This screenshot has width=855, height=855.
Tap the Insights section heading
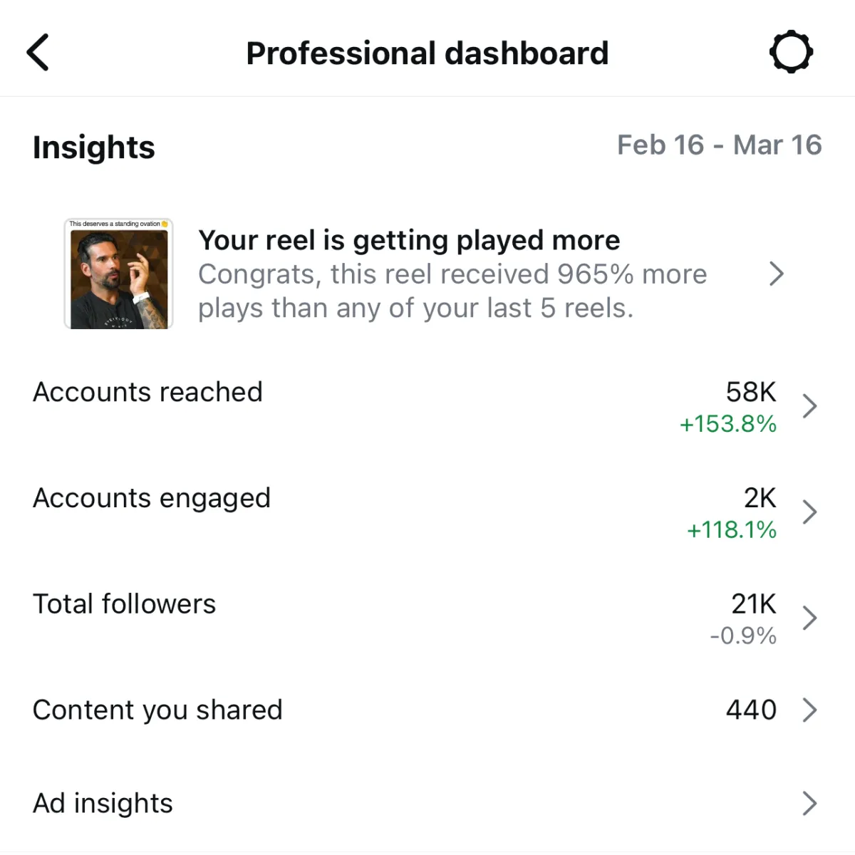click(93, 147)
